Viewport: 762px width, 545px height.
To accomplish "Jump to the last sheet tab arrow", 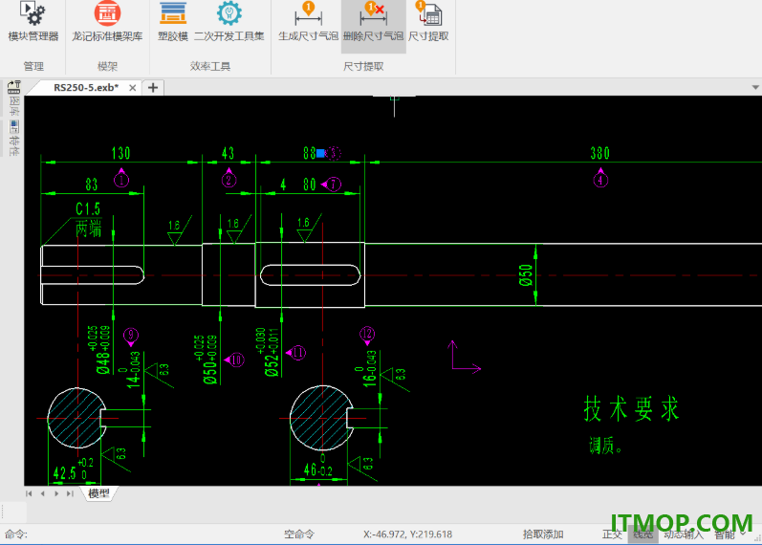I will coord(70,493).
